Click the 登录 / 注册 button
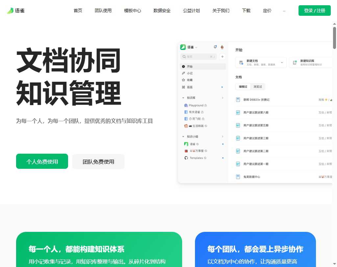 314,11
